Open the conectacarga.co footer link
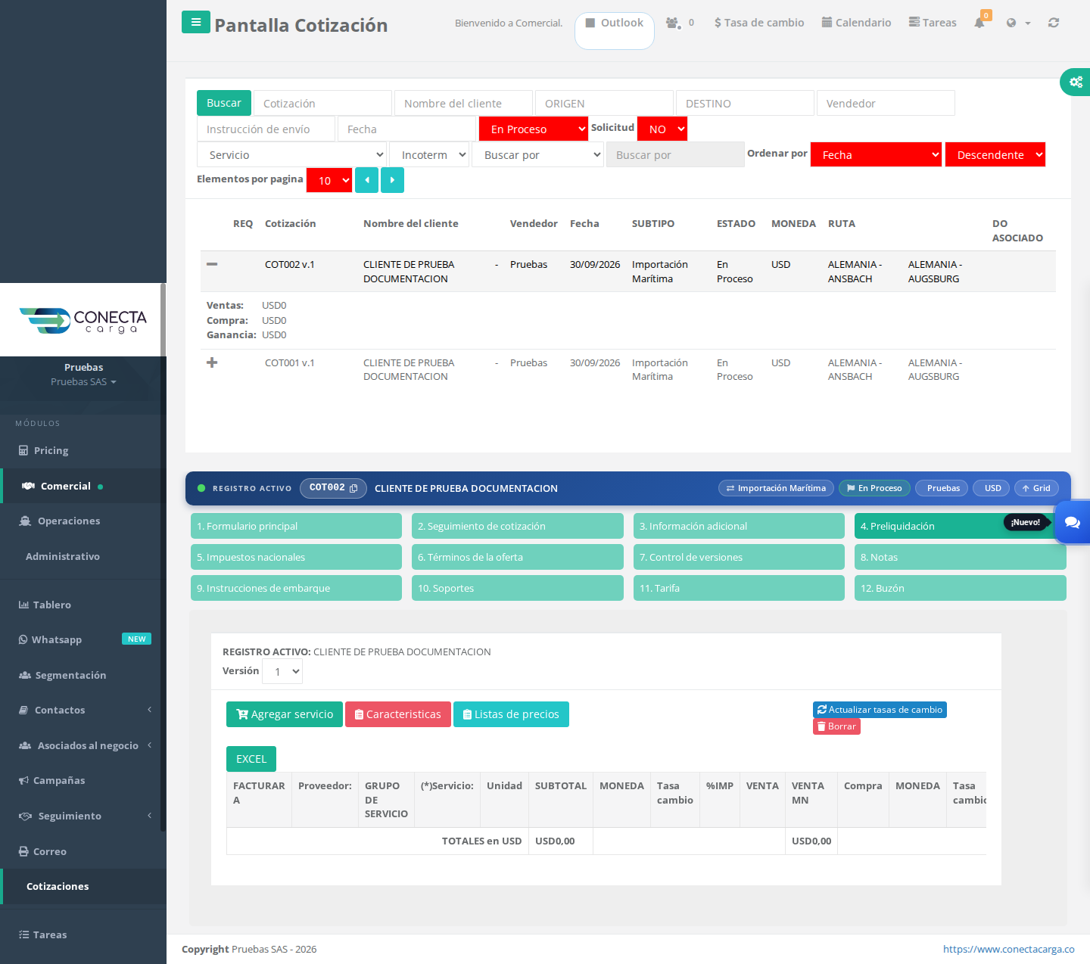The height and width of the screenshot is (964, 1090). 1008,949
